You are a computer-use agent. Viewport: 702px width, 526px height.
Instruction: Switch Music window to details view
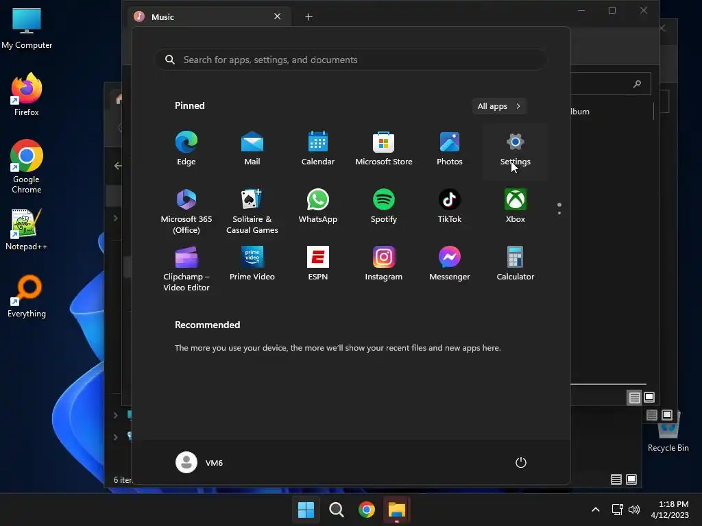point(634,397)
